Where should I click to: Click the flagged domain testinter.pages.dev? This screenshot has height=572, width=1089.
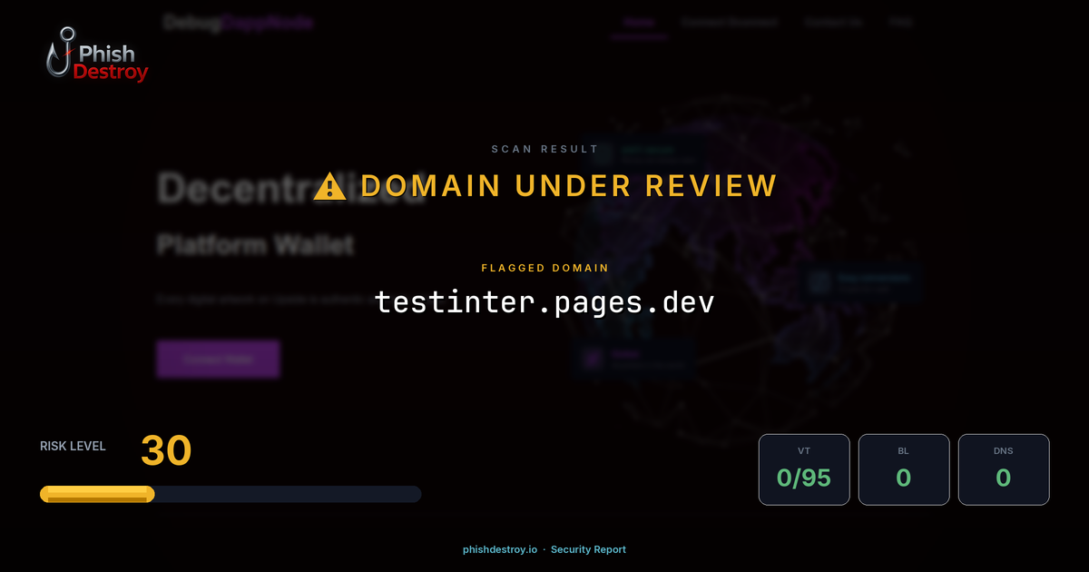[544, 302]
